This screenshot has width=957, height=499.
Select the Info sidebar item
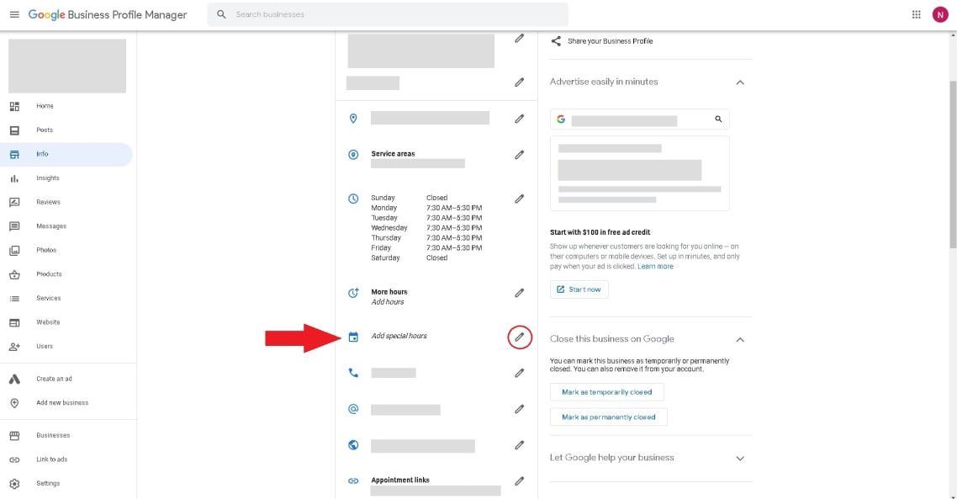66,154
